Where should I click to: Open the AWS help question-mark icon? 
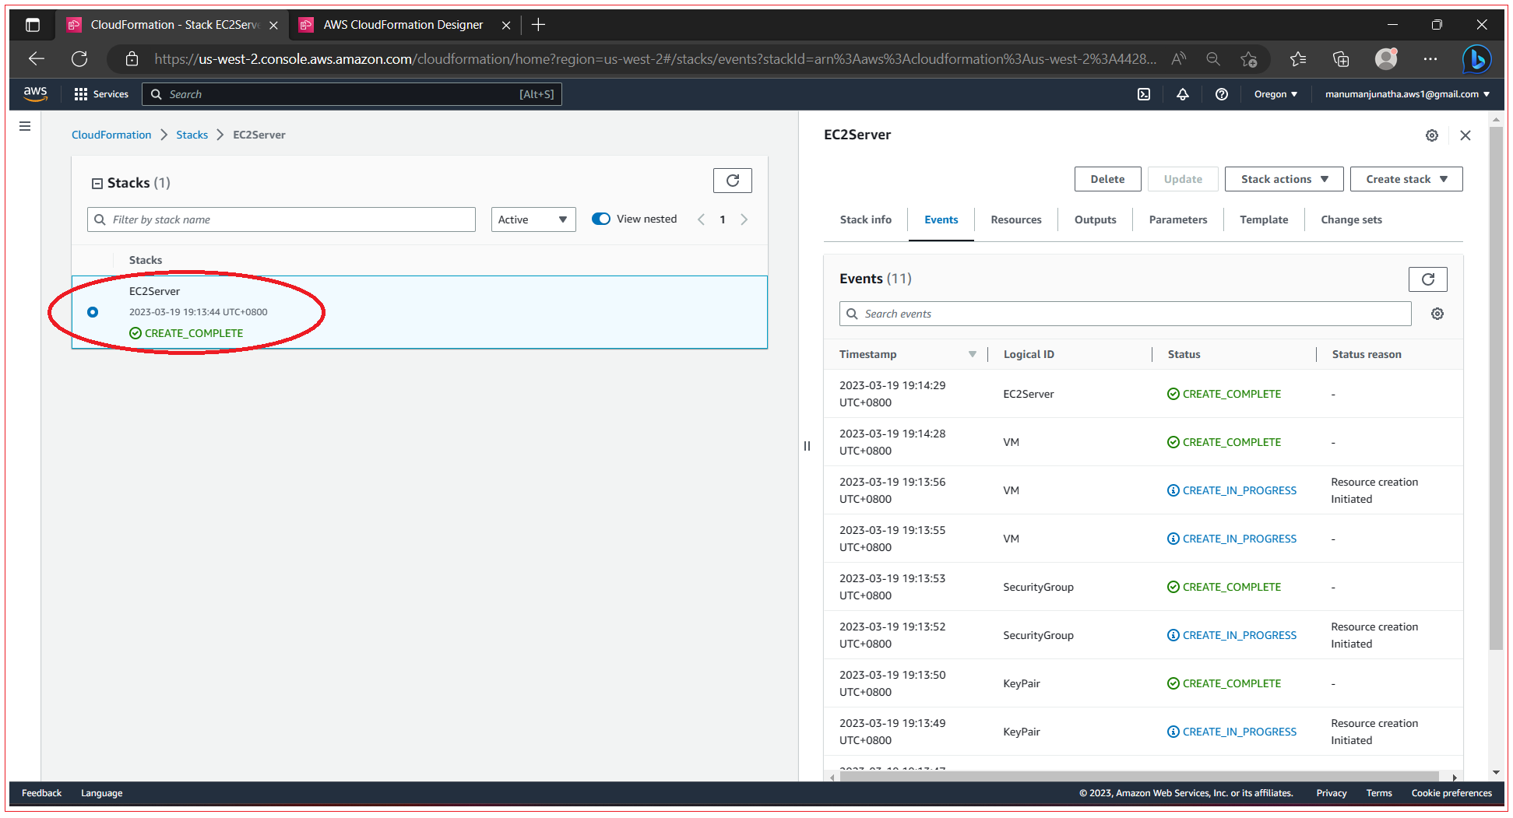coord(1221,94)
